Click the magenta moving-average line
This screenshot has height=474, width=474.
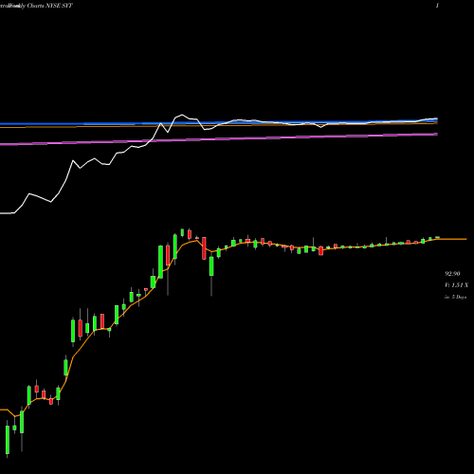[x=219, y=138]
